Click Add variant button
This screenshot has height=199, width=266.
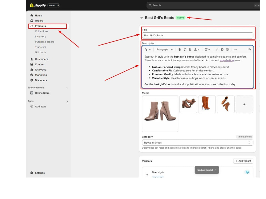[x=243, y=161]
